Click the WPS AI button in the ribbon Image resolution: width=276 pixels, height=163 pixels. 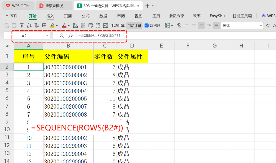[x=268, y=16]
